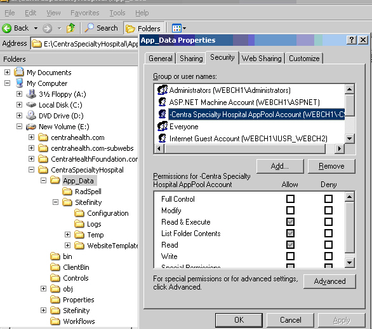372x329 pixels.
Task: Click the Configuration folder icon
Action: 79,213
